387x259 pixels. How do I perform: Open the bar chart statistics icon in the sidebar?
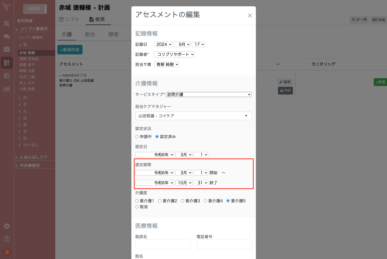tap(7, 89)
